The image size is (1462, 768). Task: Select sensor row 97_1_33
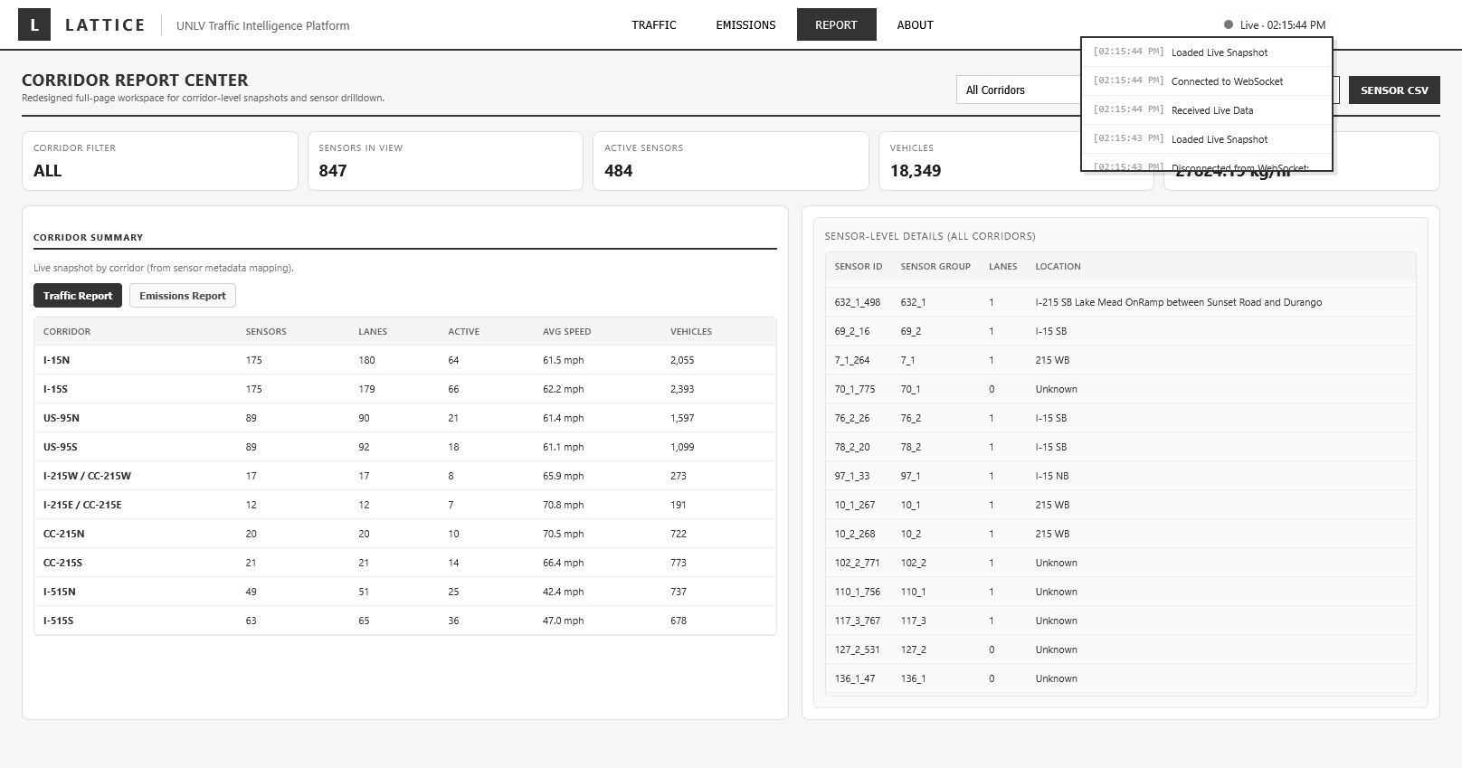click(1120, 476)
